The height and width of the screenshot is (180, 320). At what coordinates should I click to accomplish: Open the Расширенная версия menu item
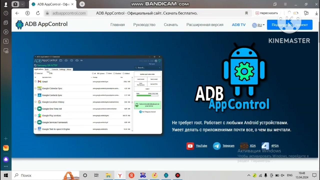pos(205,25)
